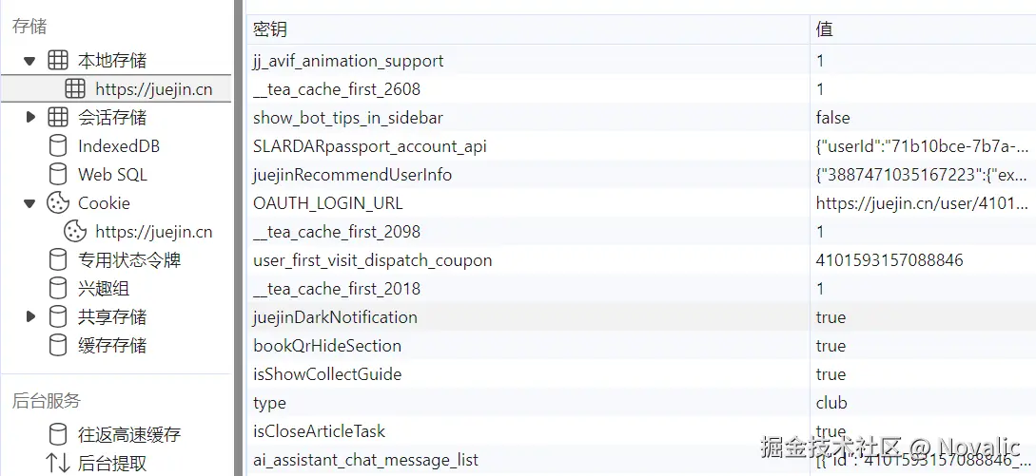Screen dimensions: 1036x476
Task: Click the value 1 of jj_avif_animation_support
Action: [x=820, y=61]
